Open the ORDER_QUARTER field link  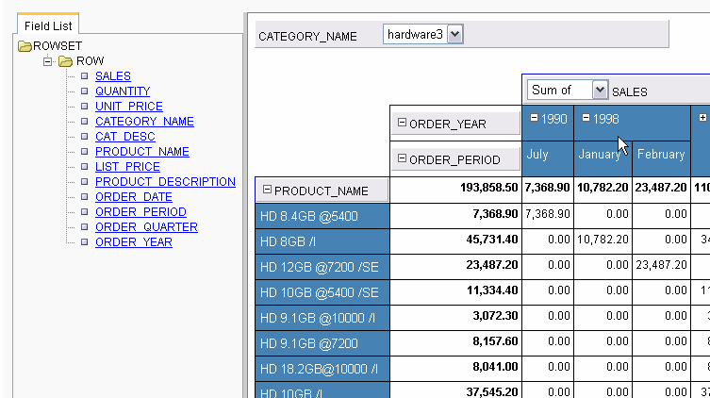click(146, 227)
